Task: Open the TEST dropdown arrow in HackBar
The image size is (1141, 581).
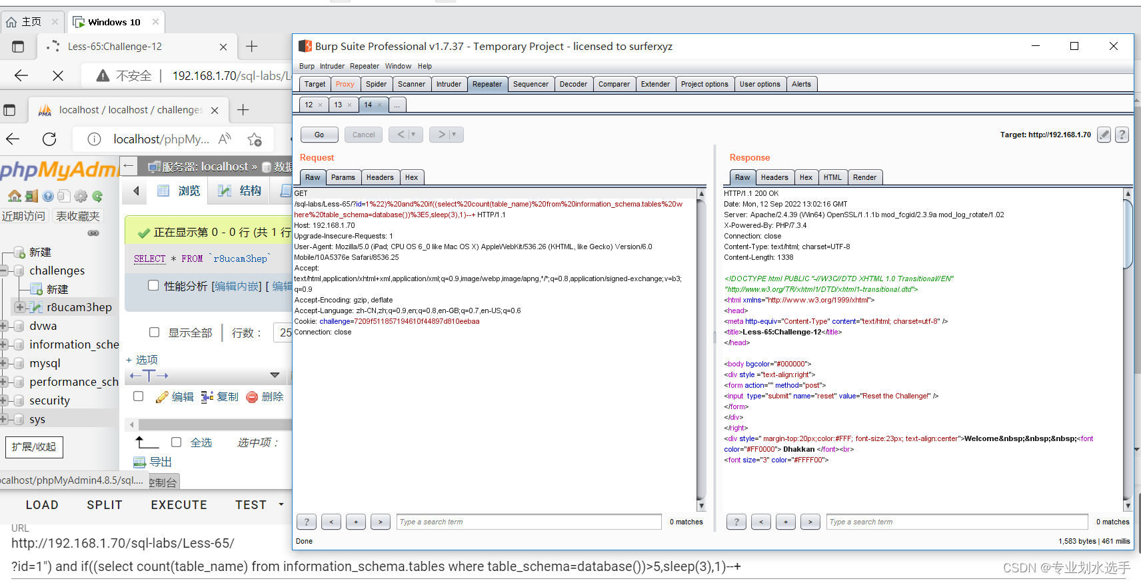Action: [281, 504]
